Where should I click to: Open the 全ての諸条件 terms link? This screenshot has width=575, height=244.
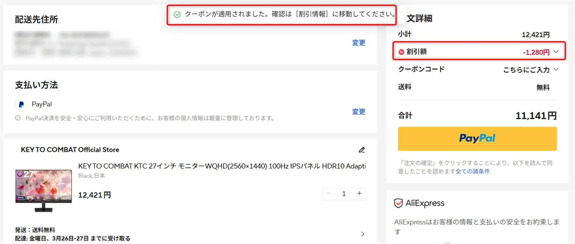coord(473,171)
